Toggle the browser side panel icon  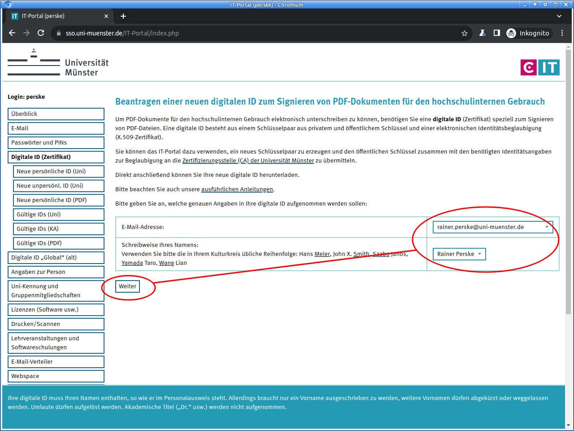pyautogui.click(x=497, y=33)
